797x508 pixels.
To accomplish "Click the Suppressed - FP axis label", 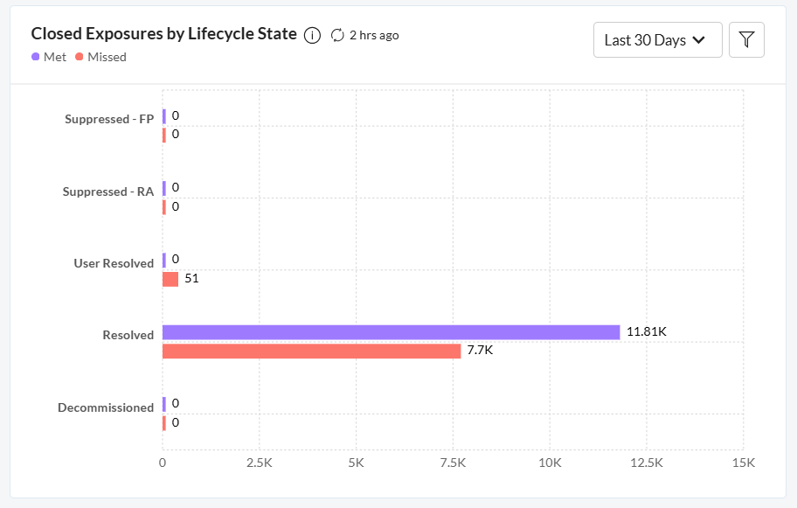I will point(109,119).
